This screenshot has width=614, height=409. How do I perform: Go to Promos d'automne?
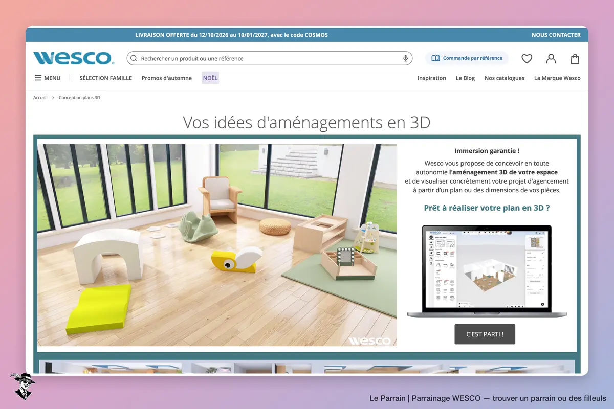(167, 78)
